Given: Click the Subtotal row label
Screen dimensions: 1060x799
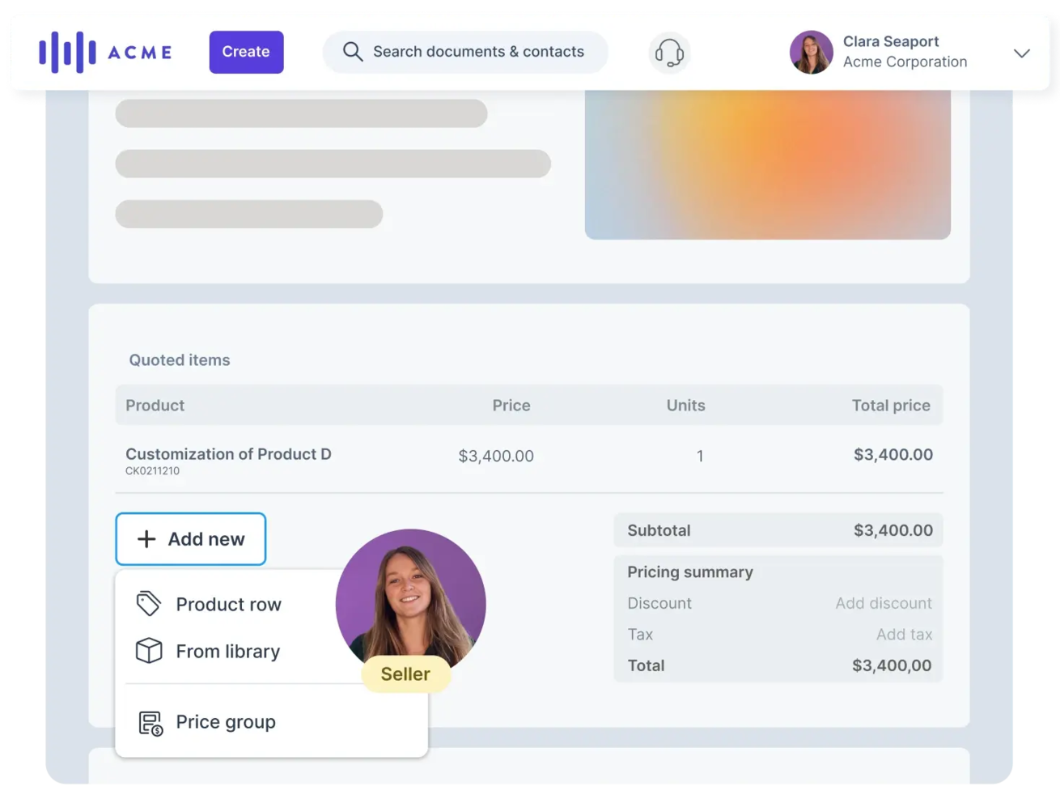Looking at the screenshot, I should point(659,530).
